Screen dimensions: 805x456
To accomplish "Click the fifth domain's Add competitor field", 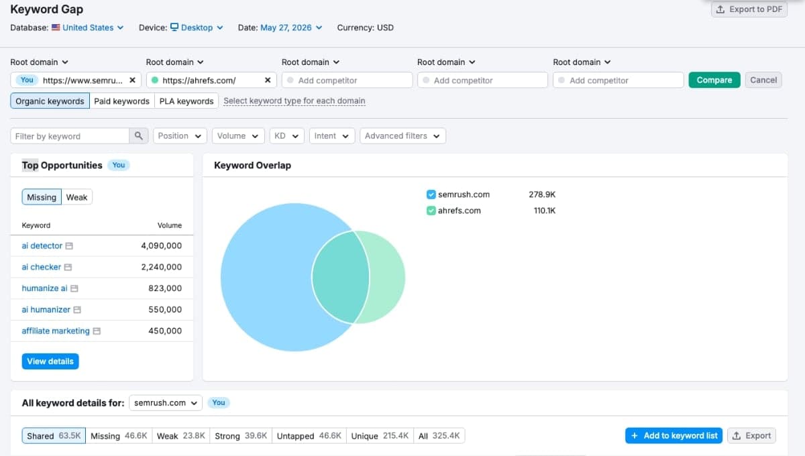I will click(618, 80).
